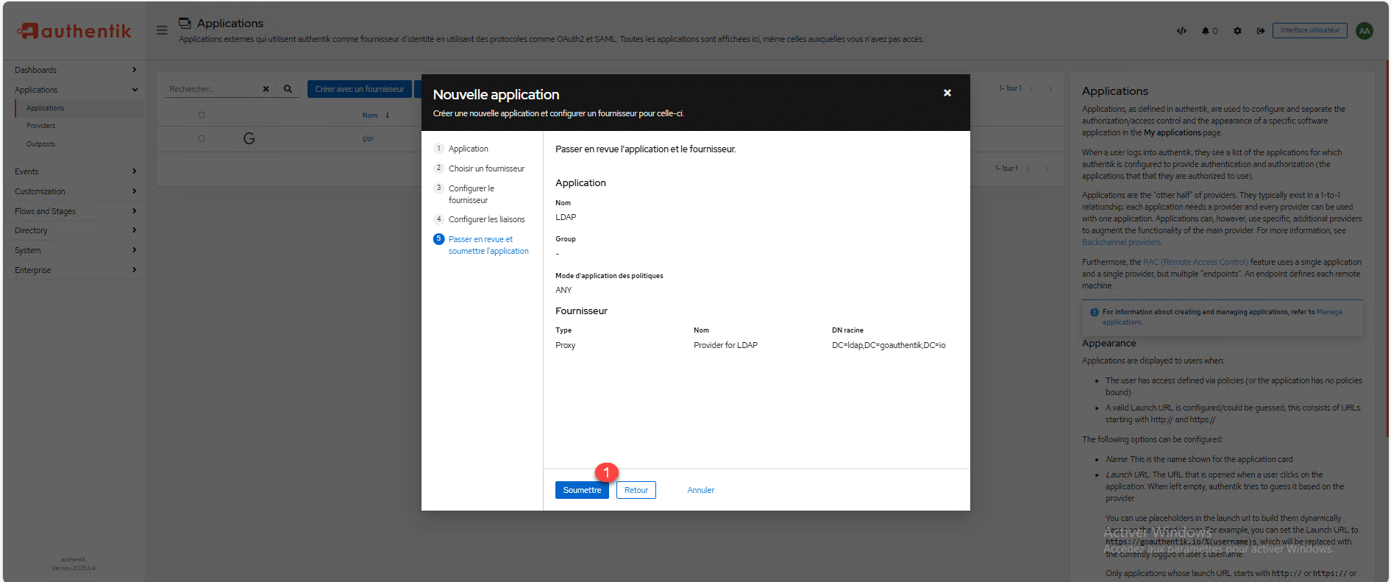Close the Nouvelle application dialog

pos(947,93)
